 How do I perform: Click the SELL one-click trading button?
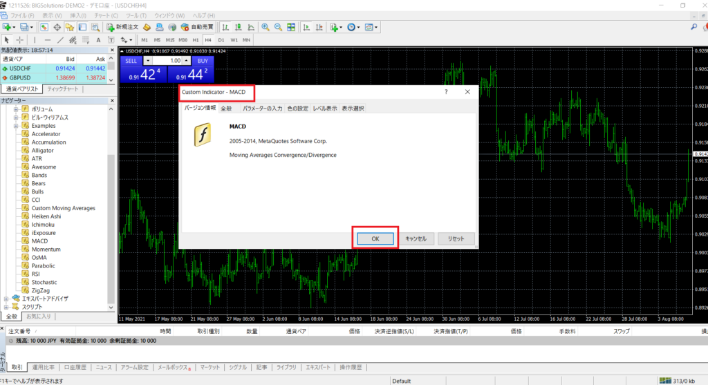point(131,61)
